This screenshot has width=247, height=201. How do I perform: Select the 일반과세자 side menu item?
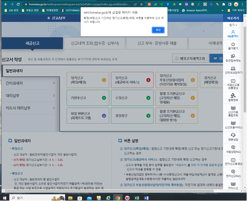click(31, 71)
